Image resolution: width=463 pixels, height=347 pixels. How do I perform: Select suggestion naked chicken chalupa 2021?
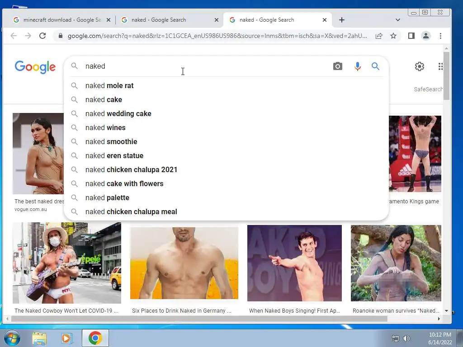[226, 170]
